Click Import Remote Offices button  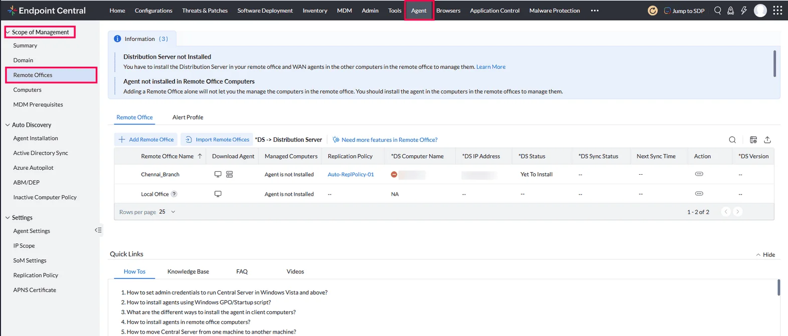click(x=216, y=139)
